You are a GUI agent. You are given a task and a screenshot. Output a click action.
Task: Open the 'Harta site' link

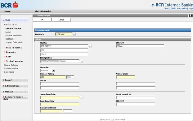(182, 8)
